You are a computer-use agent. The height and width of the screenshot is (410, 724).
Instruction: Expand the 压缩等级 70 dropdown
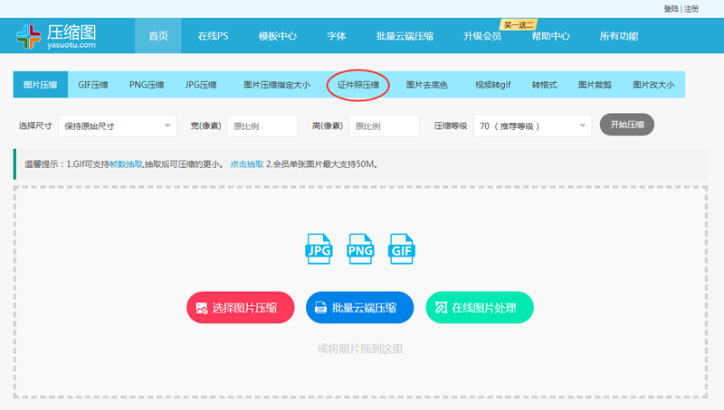tap(532, 126)
